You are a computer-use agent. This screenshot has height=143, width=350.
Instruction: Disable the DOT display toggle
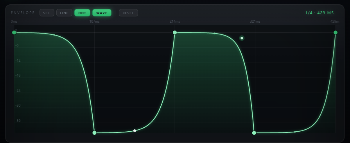pos(82,13)
